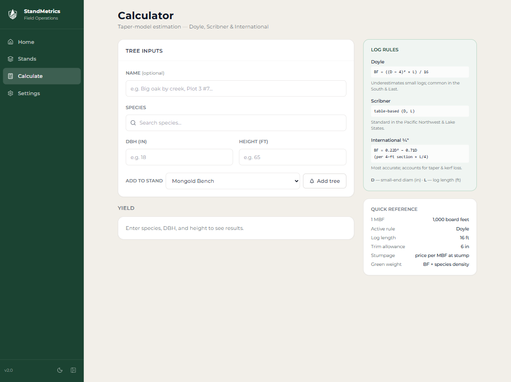Click the magnifier icon in species search
Viewport: 511px width, 382px height.
[x=133, y=123]
